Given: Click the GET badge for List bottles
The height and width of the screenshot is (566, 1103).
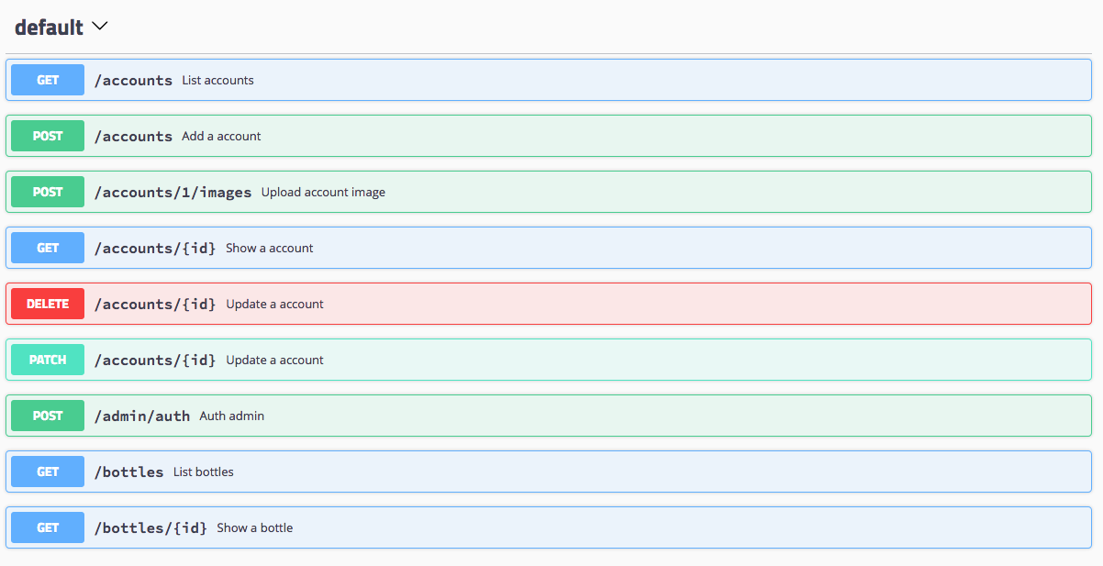Looking at the screenshot, I should tap(48, 472).
